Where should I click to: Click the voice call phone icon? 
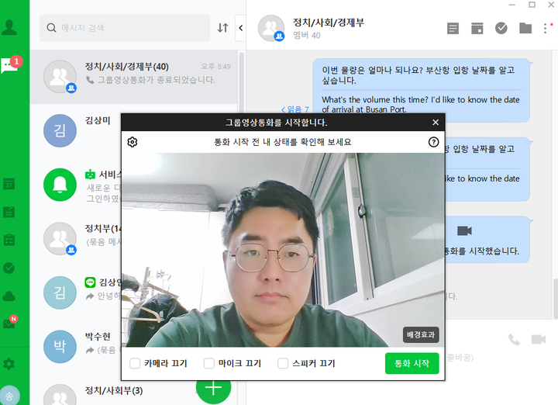tap(514, 340)
